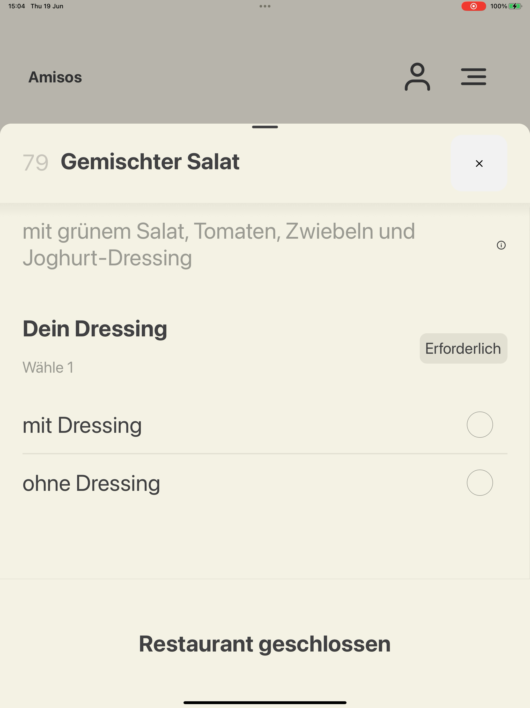The height and width of the screenshot is (708, 530).
Task: Tap the Erforderlich badge
Action: click(x=463, y=349)
